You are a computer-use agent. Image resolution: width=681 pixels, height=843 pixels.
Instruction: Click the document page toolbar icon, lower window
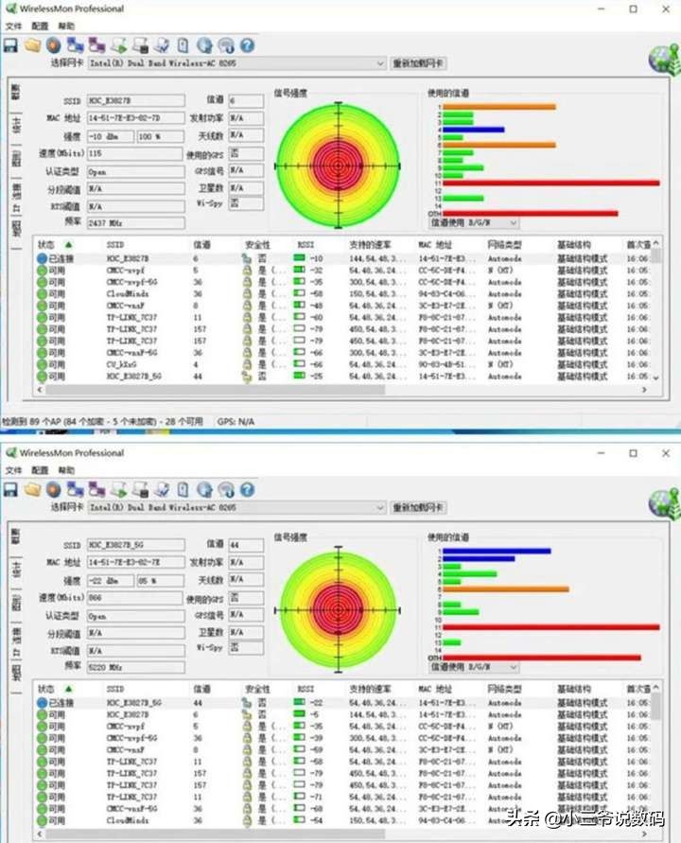(x=183, y=490)
